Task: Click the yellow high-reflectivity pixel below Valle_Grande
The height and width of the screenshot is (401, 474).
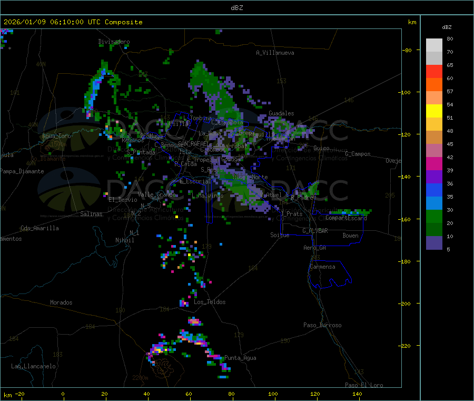Action: click(177, 217)
